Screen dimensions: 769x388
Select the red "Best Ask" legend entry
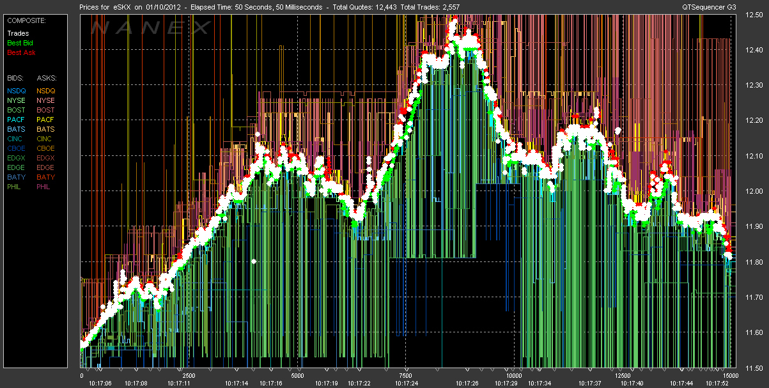click(21, 52)
